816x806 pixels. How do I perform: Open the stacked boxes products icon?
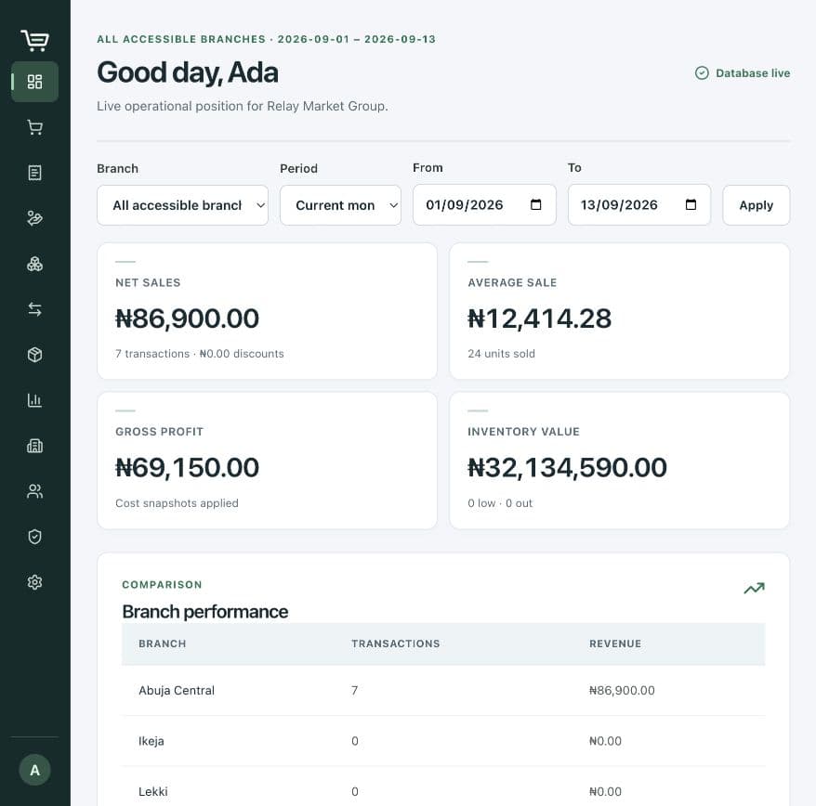tap(35, 264)
